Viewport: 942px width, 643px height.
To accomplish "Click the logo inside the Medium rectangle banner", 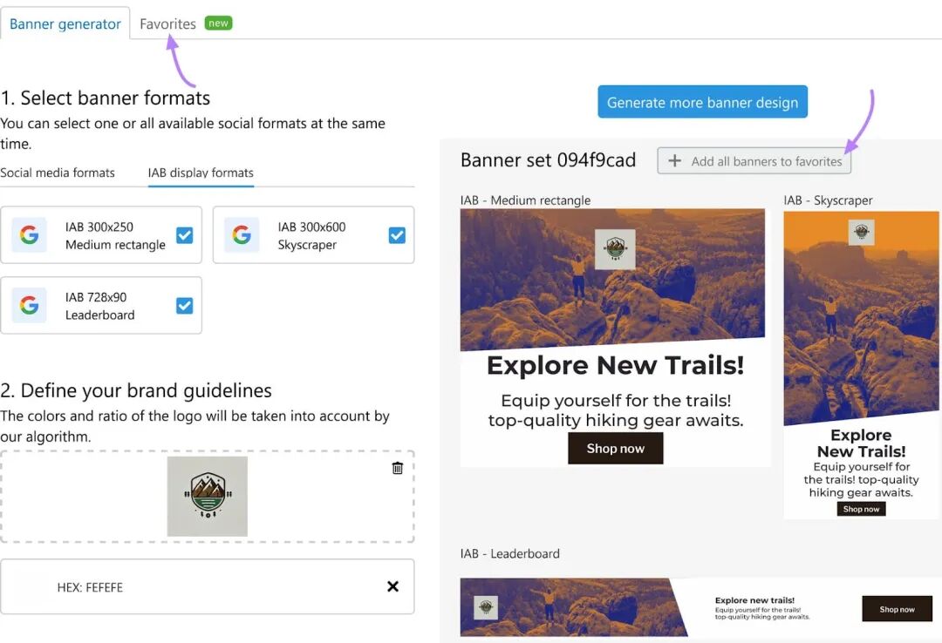I will (x=615, y=249).
